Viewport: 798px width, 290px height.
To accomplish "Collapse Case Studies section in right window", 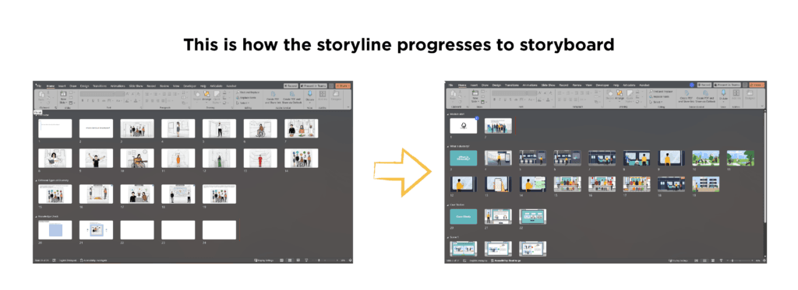I will point(448,204).
